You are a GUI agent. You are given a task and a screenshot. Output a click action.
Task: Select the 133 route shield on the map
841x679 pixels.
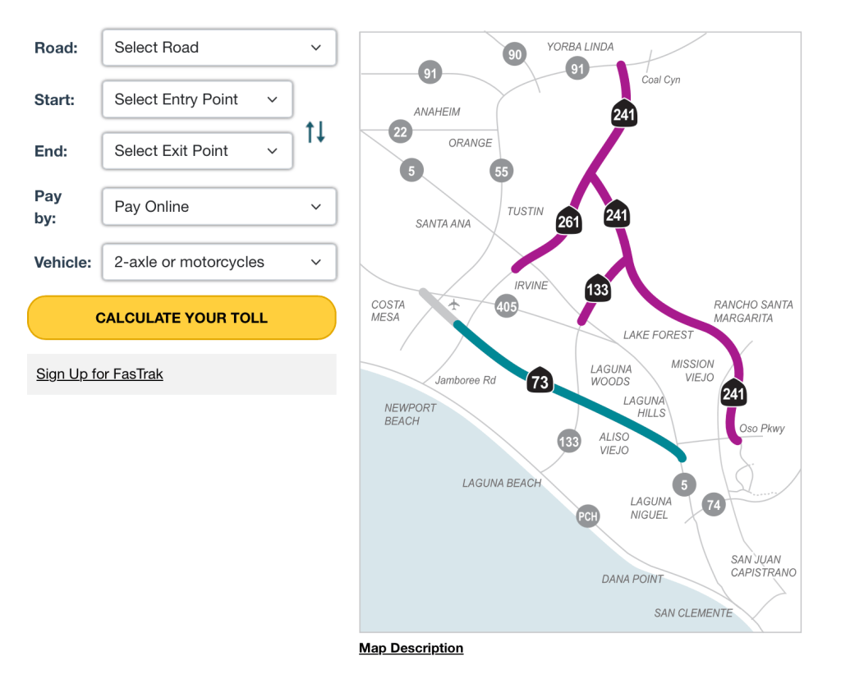point(598,288)
